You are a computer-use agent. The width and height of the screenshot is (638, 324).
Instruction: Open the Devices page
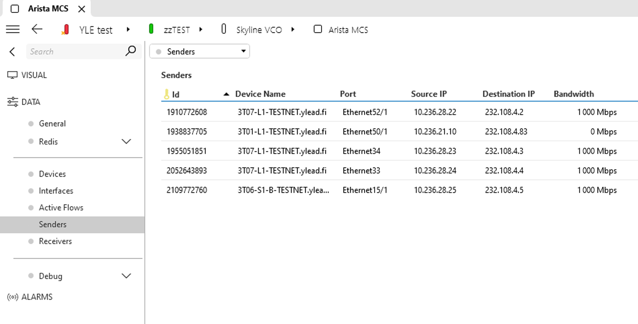click(x=52, y=174)
